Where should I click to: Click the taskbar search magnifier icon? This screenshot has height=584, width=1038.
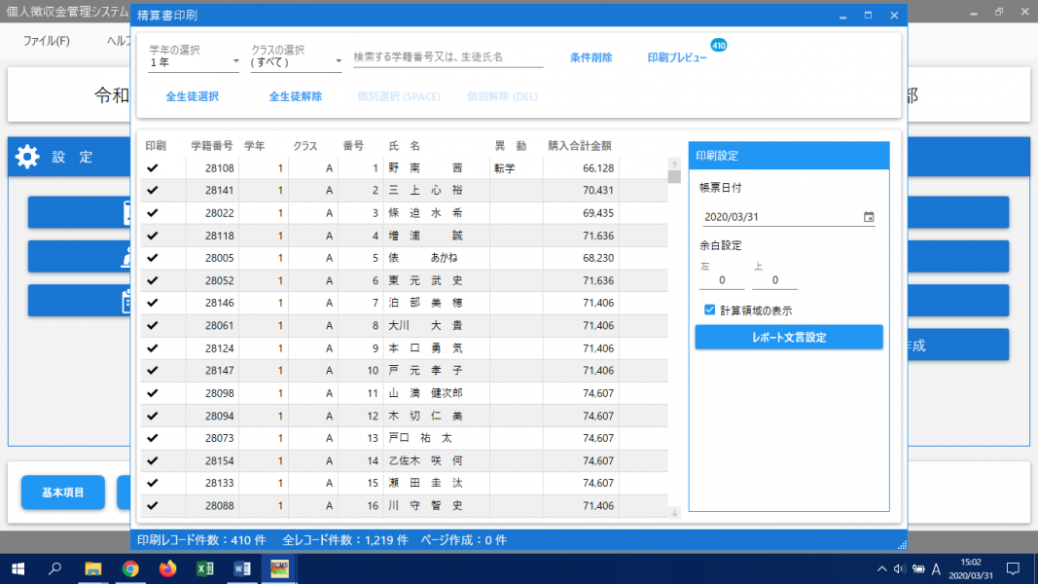point(55,568)
